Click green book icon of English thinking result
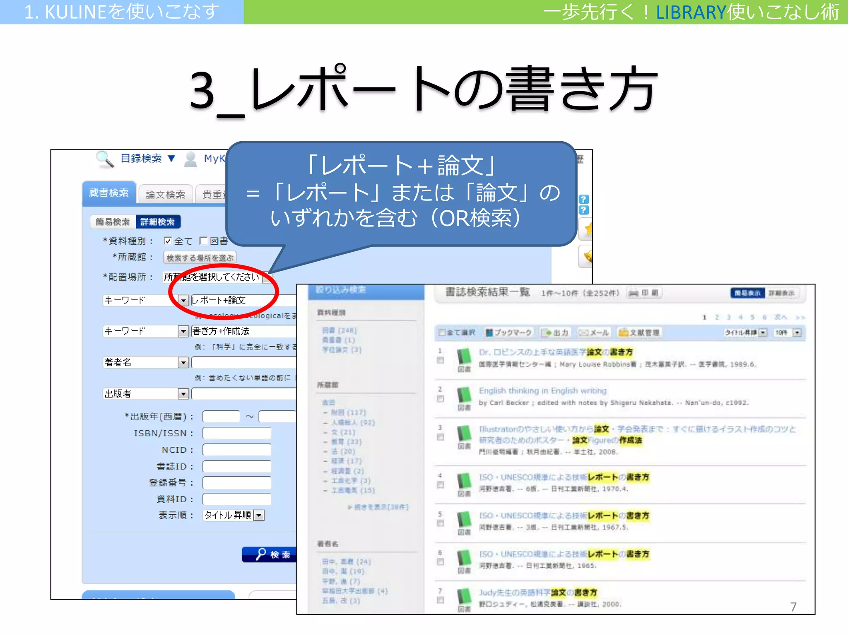 tap(464, 395)
